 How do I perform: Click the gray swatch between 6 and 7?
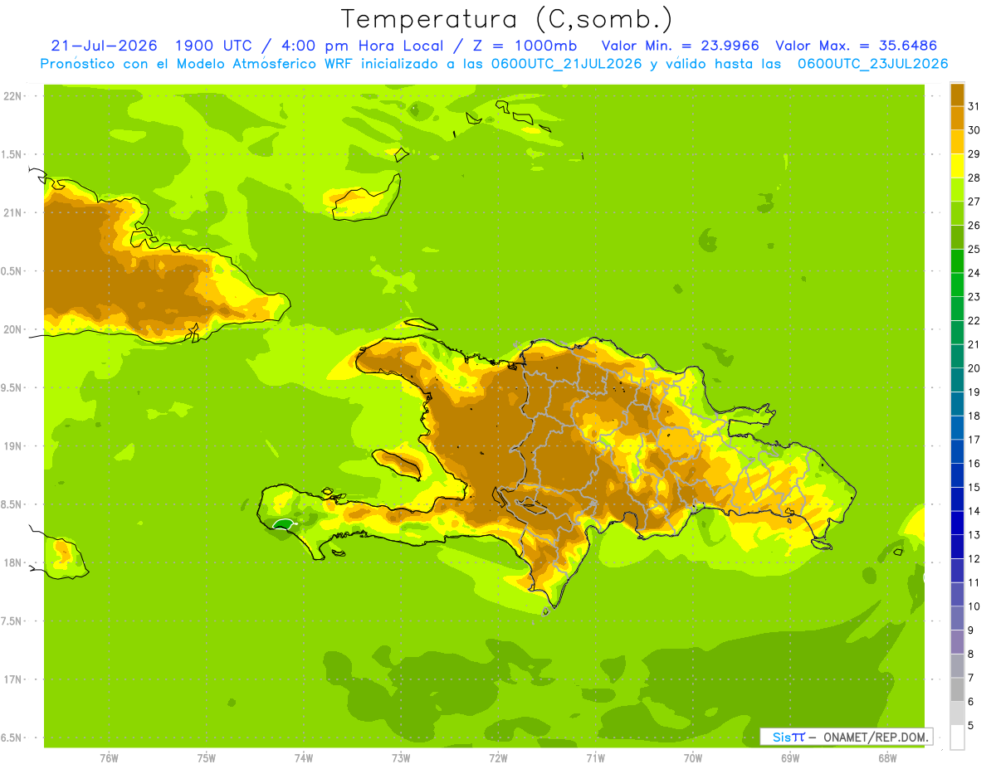coord(957,689)
